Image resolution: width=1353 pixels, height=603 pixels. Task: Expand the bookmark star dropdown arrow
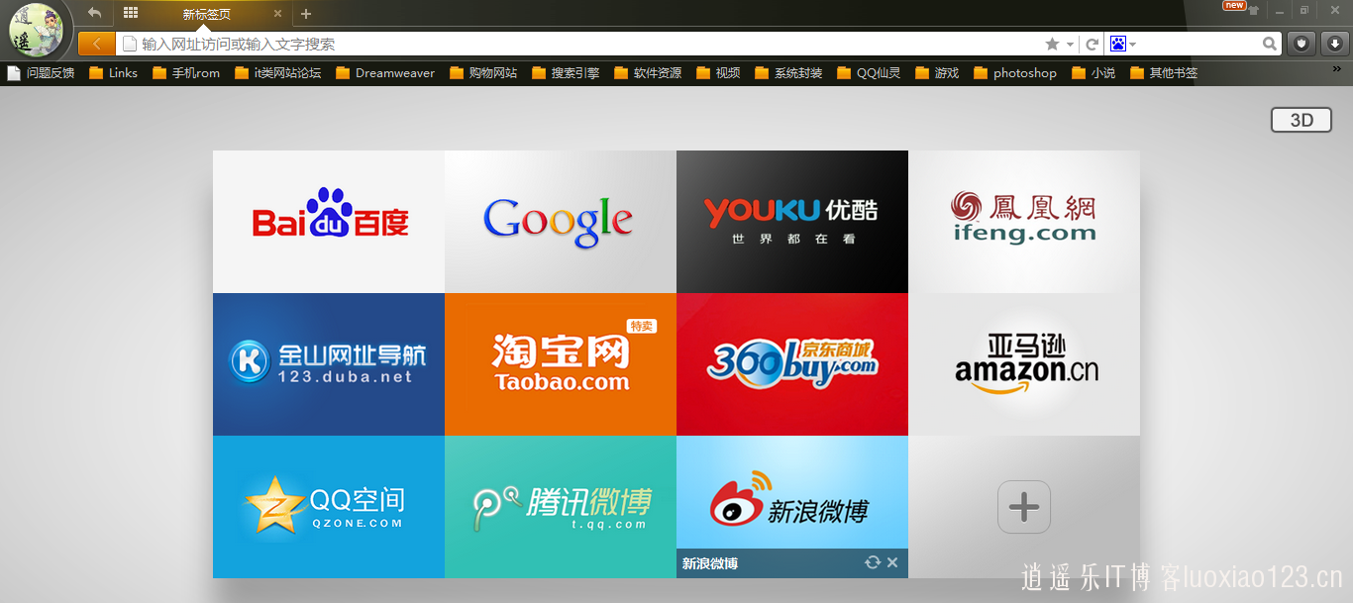(1070, 45)
